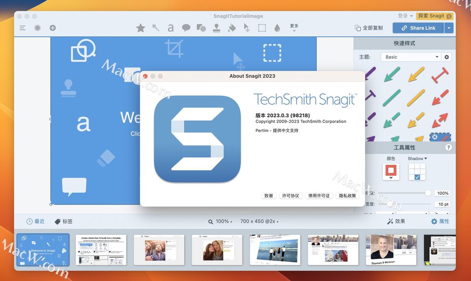
Task: Select the Stamp tool
Action: (217, 28)
